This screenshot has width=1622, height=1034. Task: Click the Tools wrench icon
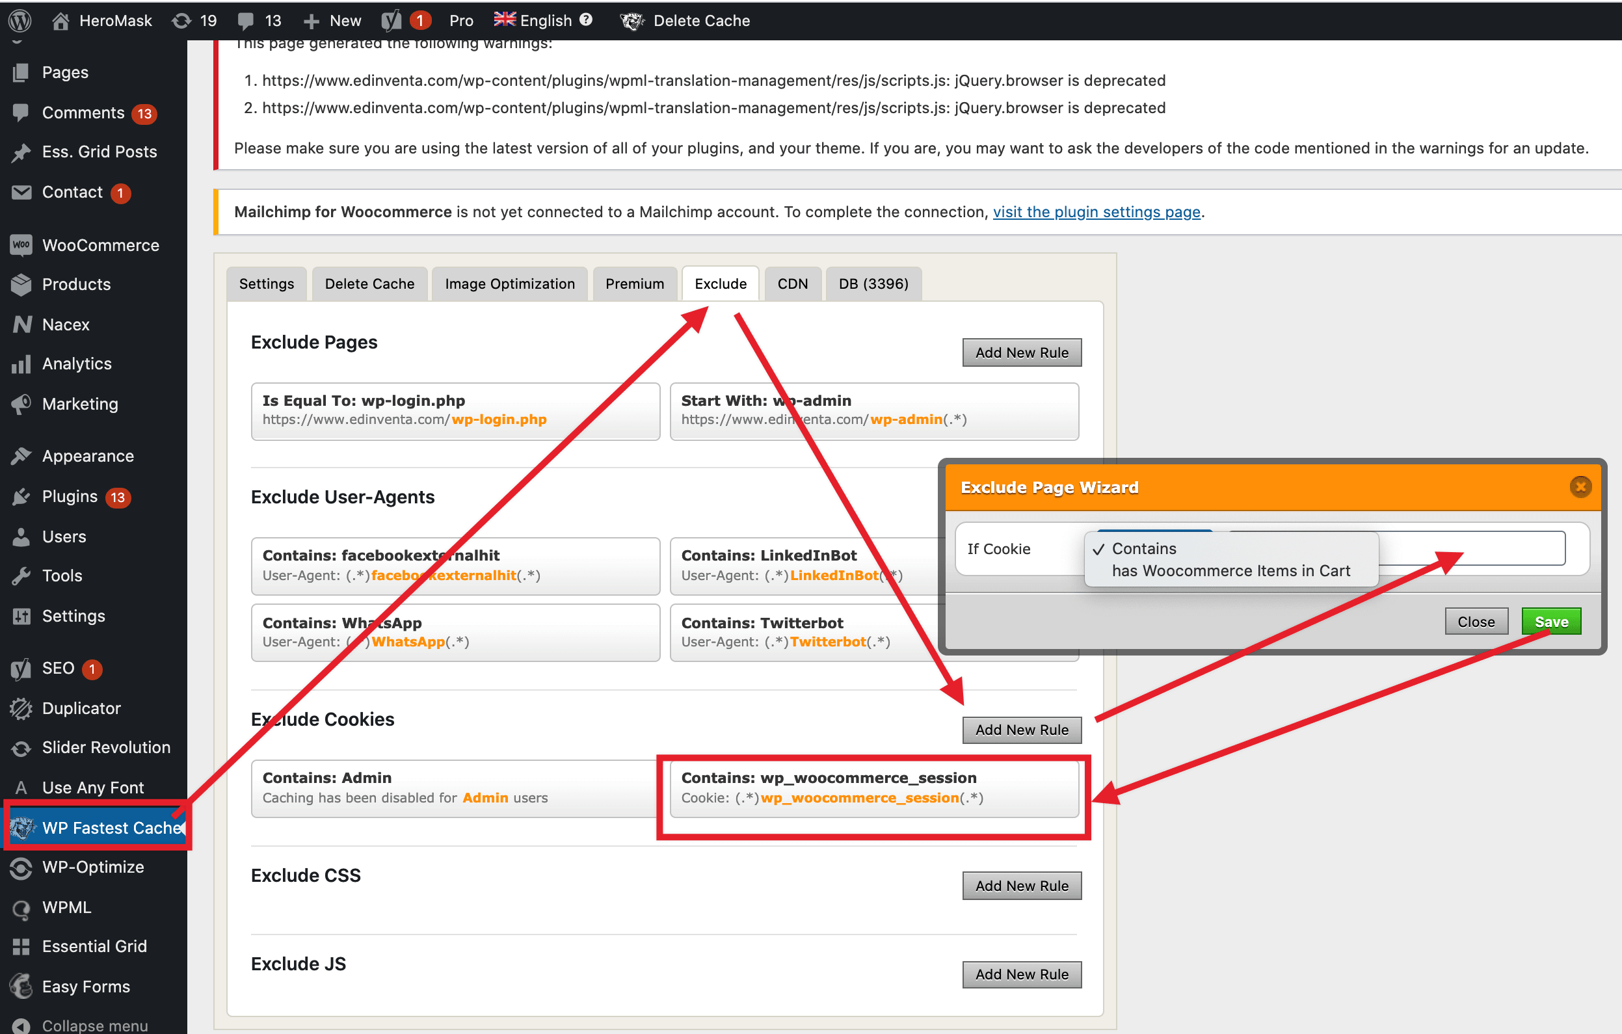[x=21, y=576]
